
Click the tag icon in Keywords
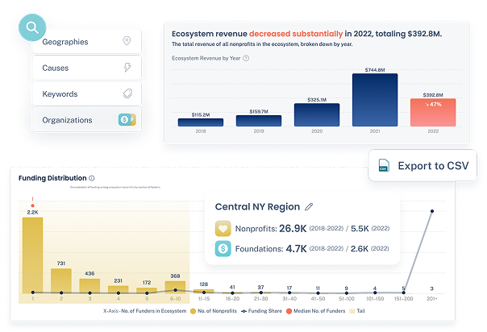(x=127, y=94)
